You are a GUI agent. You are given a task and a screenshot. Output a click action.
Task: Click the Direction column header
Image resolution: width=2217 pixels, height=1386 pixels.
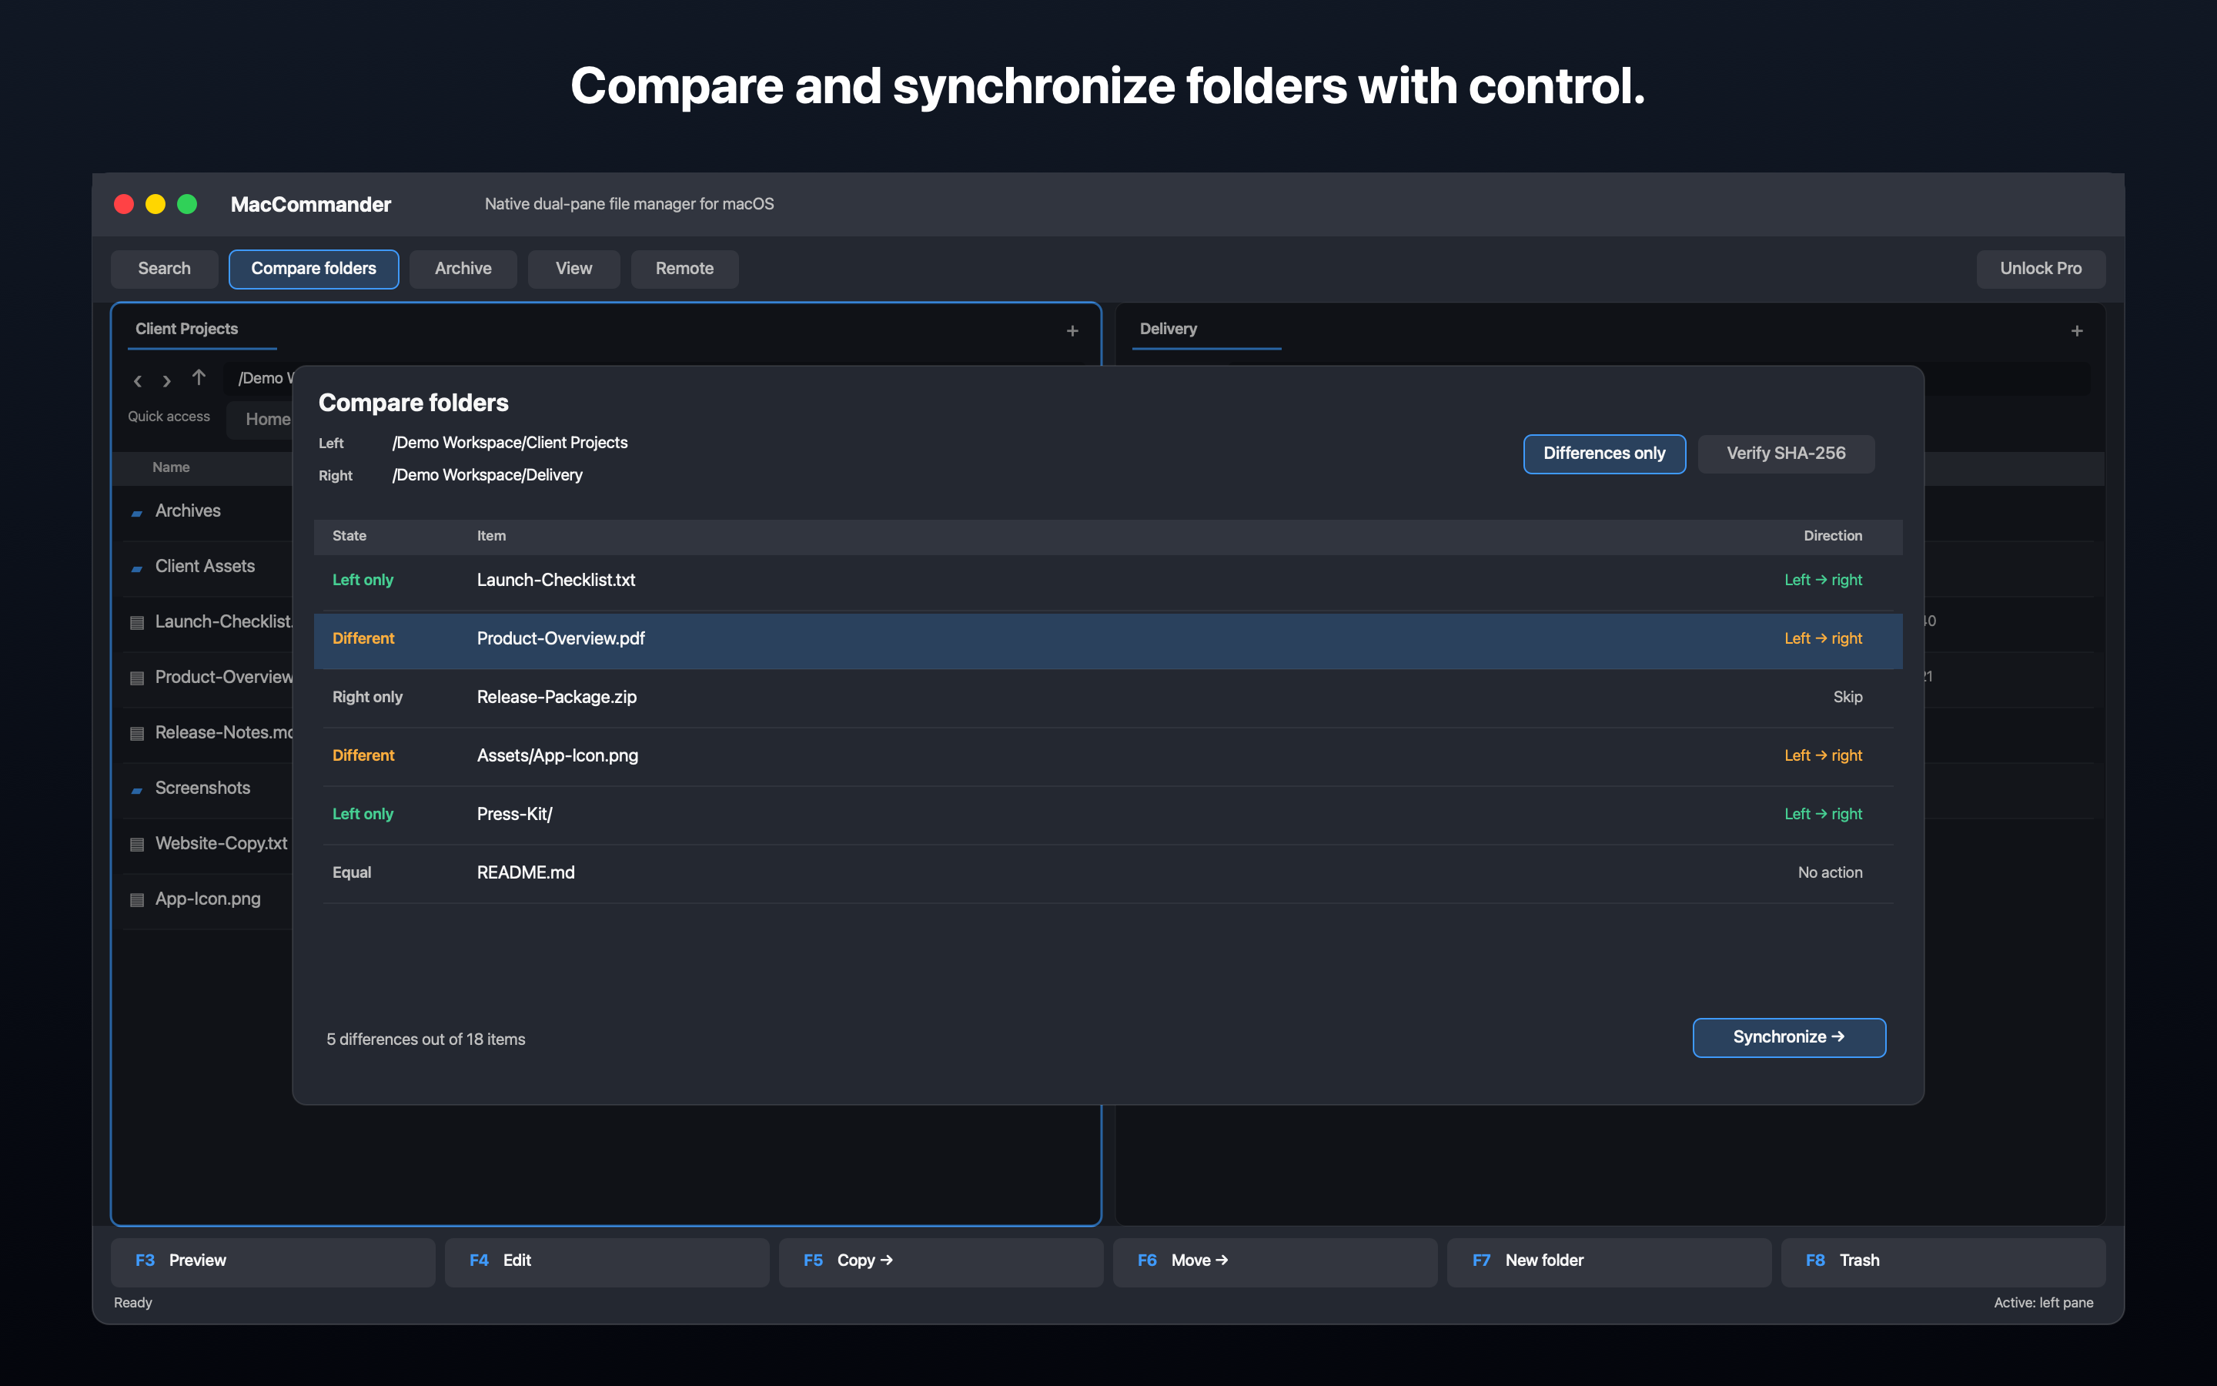pyautogui.click(x=1832, y=536)
